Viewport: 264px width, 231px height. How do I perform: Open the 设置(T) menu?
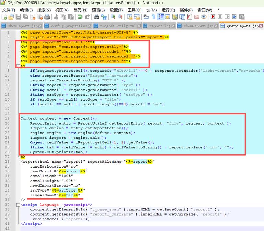116,10
